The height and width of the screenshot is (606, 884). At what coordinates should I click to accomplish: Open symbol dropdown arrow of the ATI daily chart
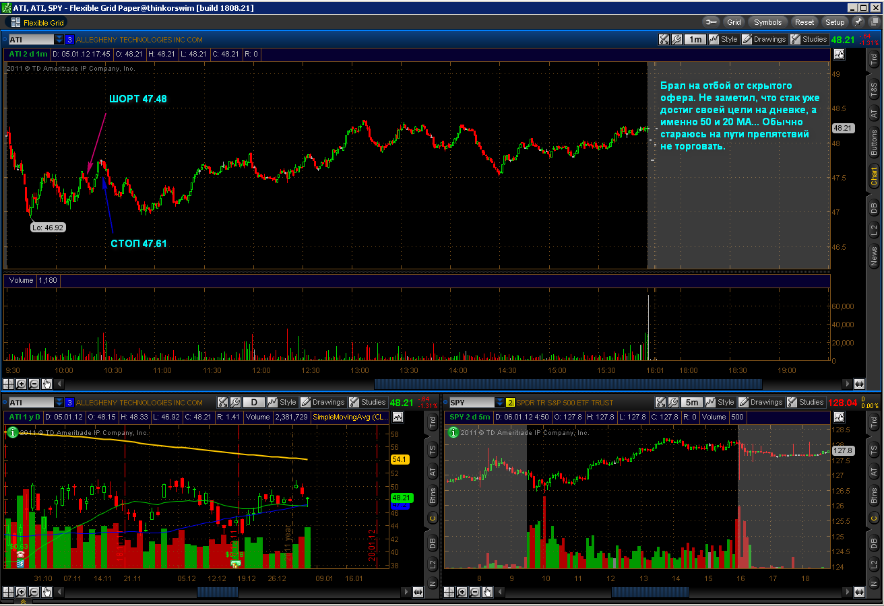click(59, 403)
